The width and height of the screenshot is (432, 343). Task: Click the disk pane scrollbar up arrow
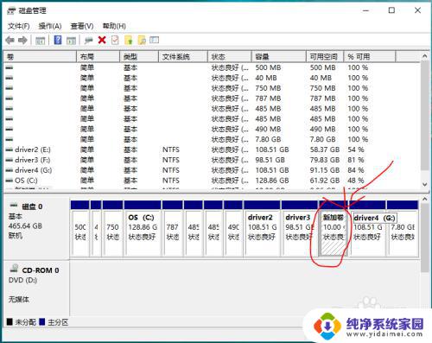424,199
